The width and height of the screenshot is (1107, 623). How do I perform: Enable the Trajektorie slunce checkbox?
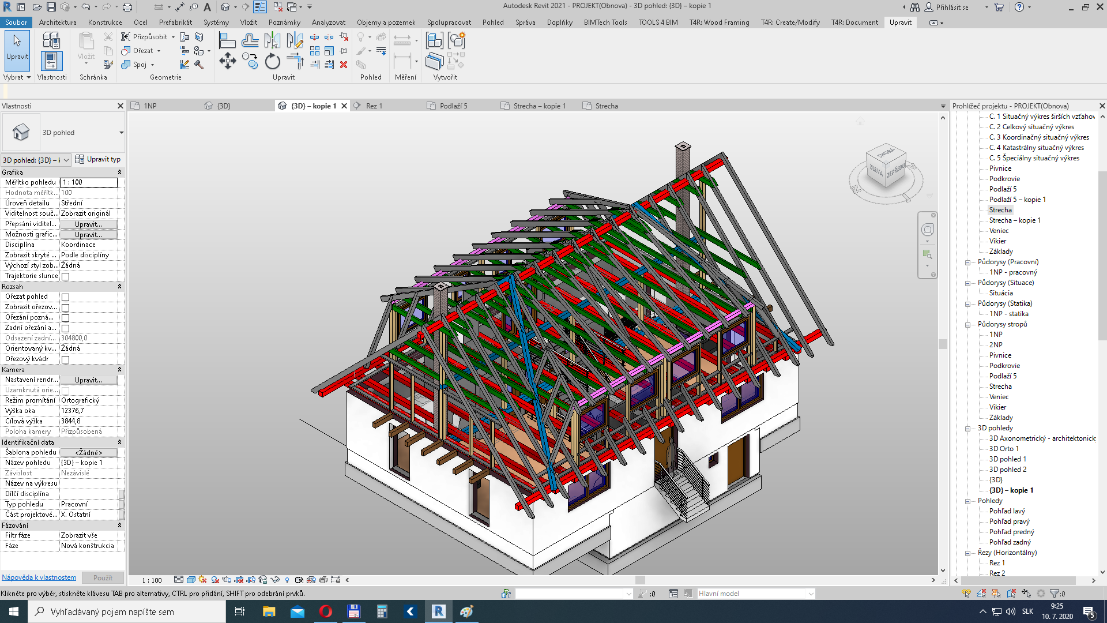tap(66, 276)
